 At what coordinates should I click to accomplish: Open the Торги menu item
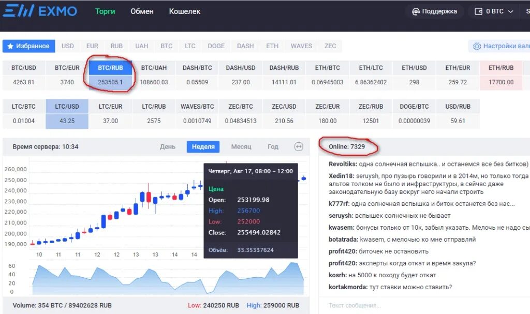click(x=105, y=11)
